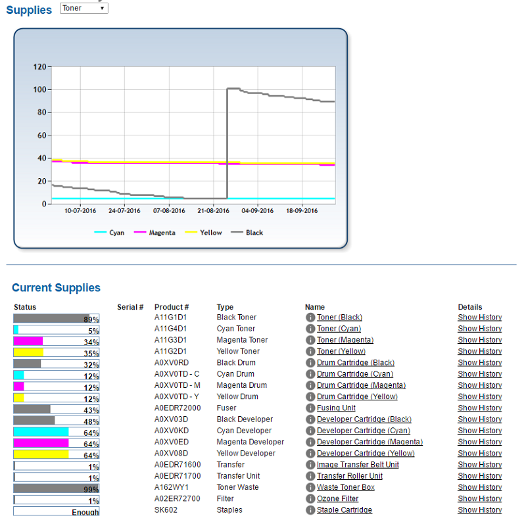Click info icon beside Drum Cartridge (Yellow)
Screen dimensions: 526x522
pyautogui.click(x=310, y=397)
